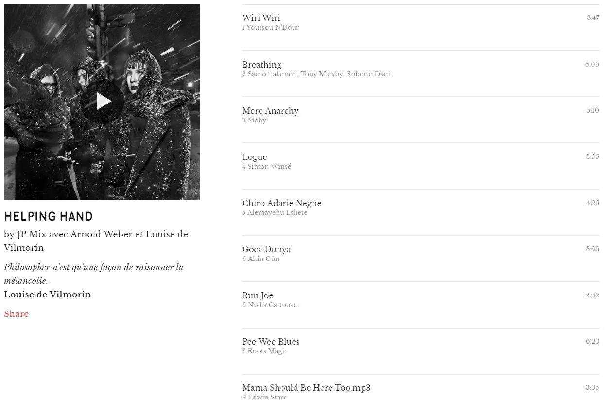Play the Helping Hand mix
609x416 pixels.
[x=103, y=101]
